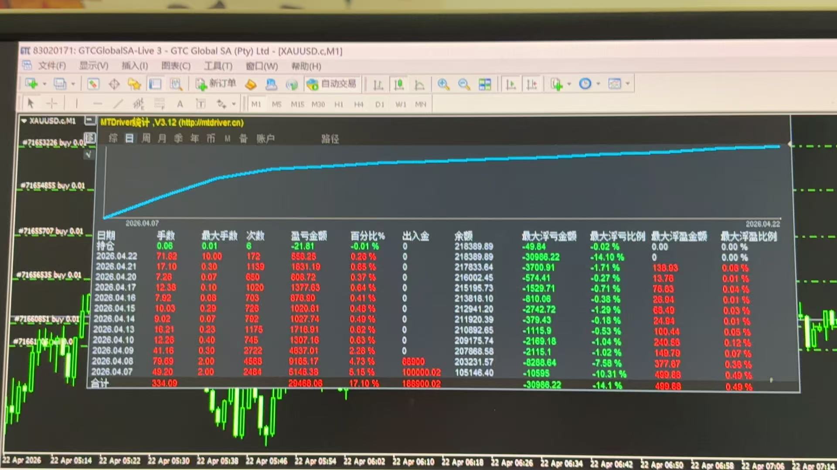Open the periodicity clock dropdown
Viewport: 837px width, 470px height.
[x=598, y=84]
